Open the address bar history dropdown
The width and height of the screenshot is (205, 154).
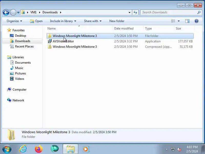[x=129, y=12]
